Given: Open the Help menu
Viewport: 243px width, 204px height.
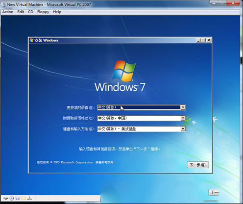Looking at the screenshot, I should pos(57,12).
